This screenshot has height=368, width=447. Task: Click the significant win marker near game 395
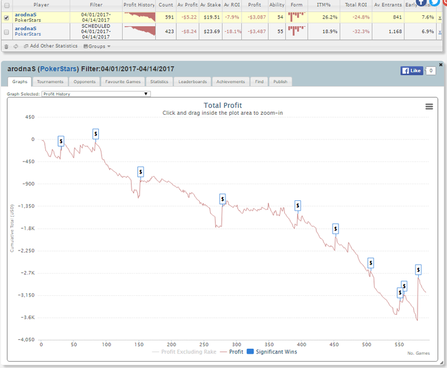click(298, 205)
